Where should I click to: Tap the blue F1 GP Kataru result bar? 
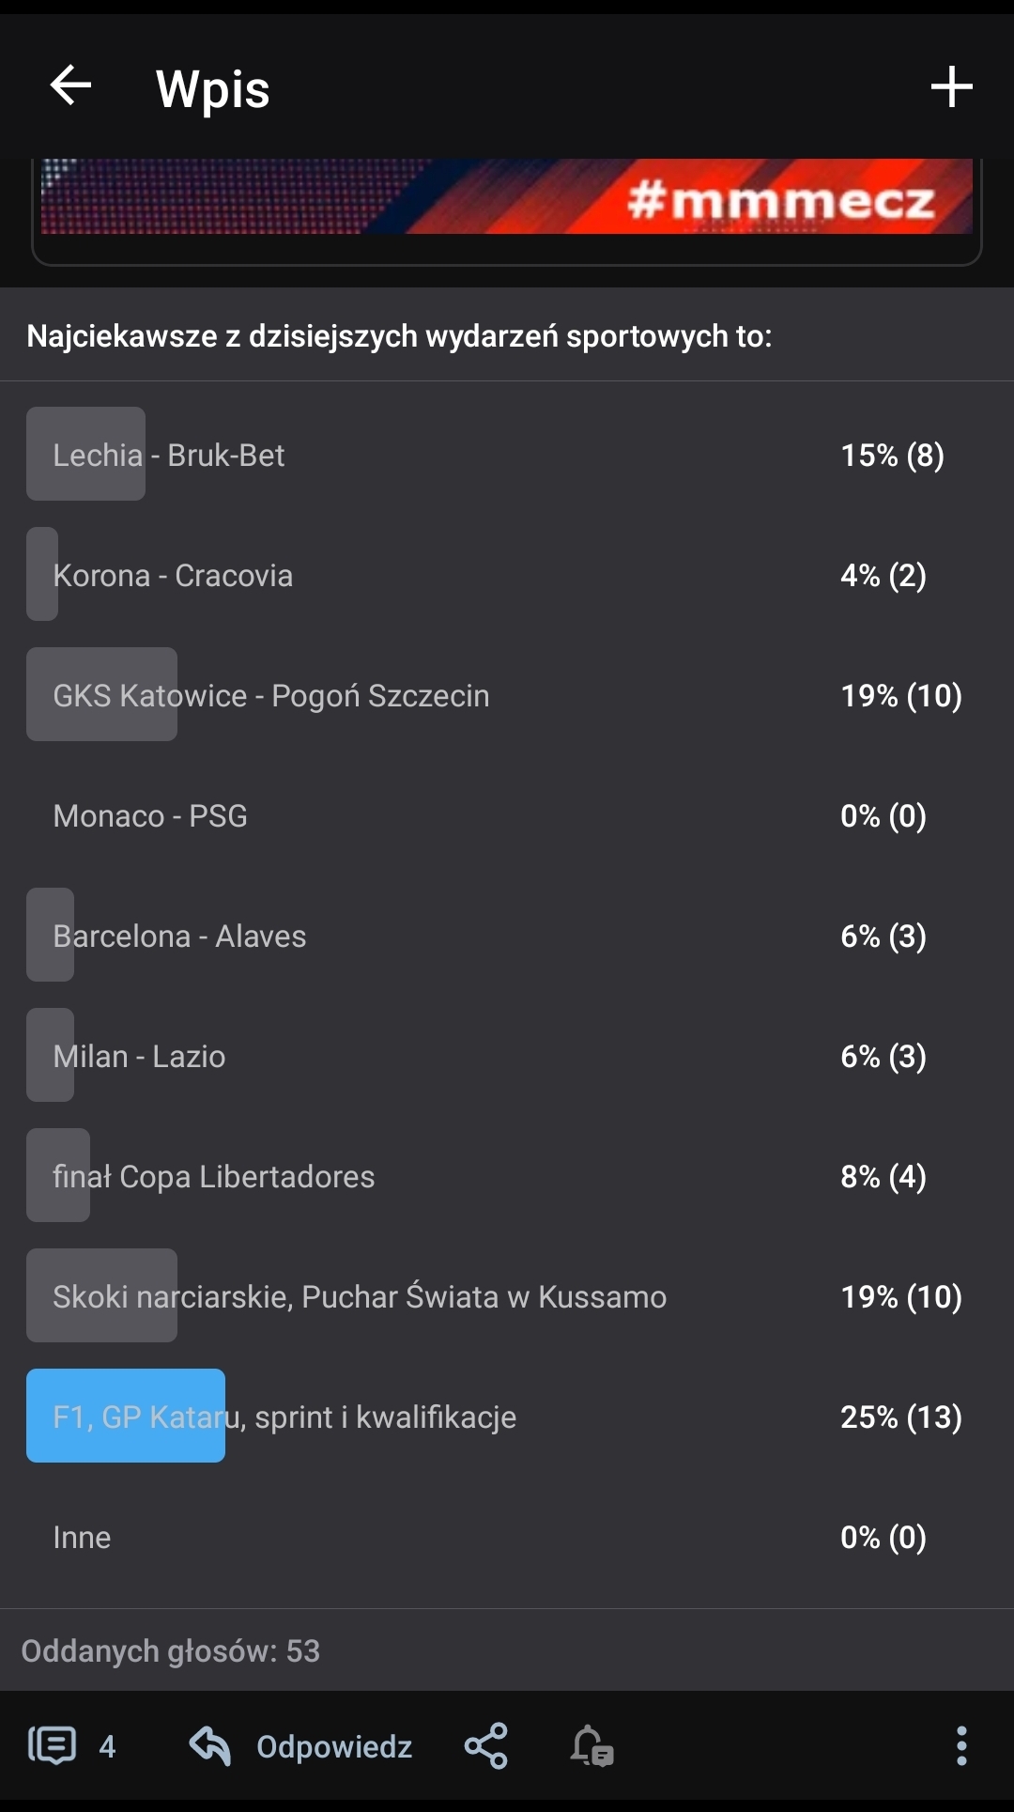(x=126, y=1416)
